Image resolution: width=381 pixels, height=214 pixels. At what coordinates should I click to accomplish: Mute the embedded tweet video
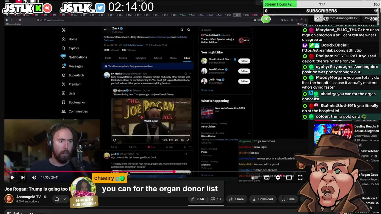[x=177, y=140]
